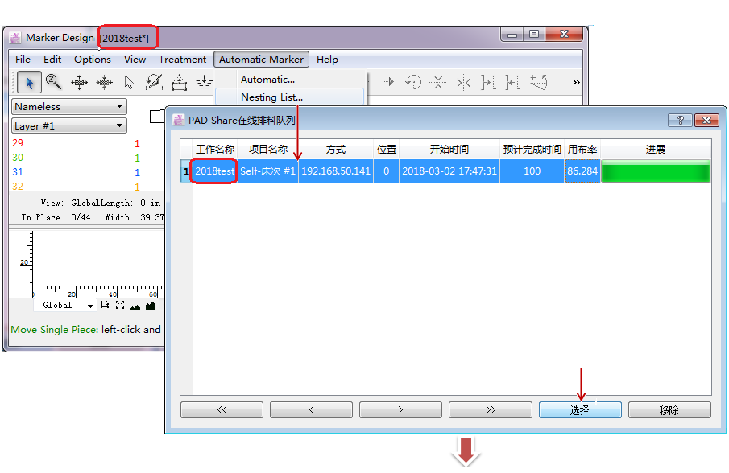
Task: Open the Options menu
Action: click(x=92, y=60)
